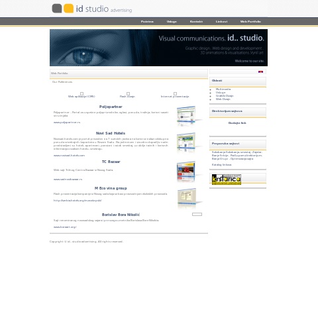Click the Dodajte link link
The image size is (318, 318).
[237, 123]
